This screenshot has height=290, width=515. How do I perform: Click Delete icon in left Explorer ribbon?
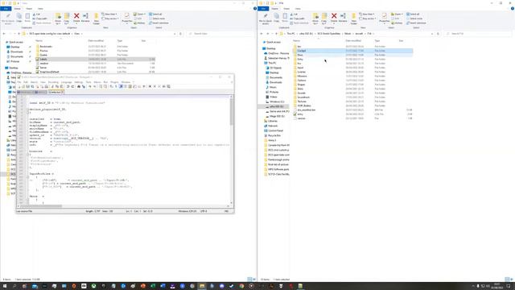pyautogui.click(x=76, y=18)
